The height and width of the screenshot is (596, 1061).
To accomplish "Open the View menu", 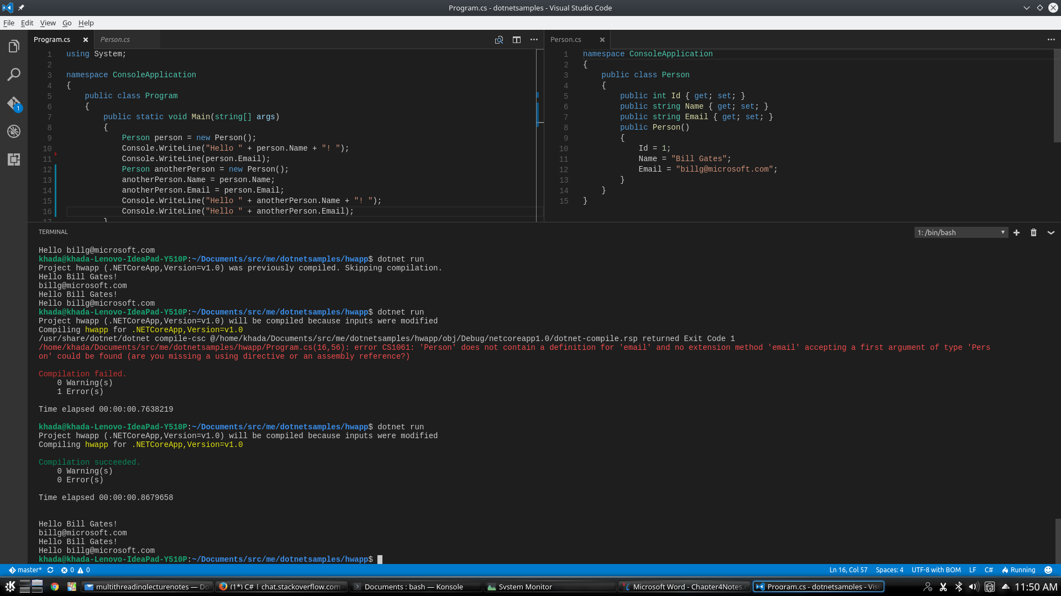I will click(48, 23).
